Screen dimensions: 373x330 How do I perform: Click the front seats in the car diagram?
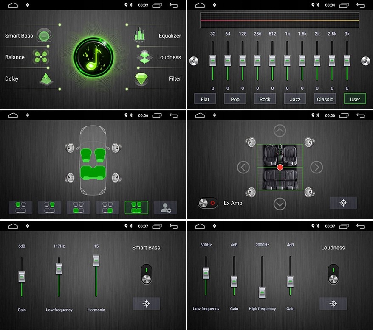point(93,155)
